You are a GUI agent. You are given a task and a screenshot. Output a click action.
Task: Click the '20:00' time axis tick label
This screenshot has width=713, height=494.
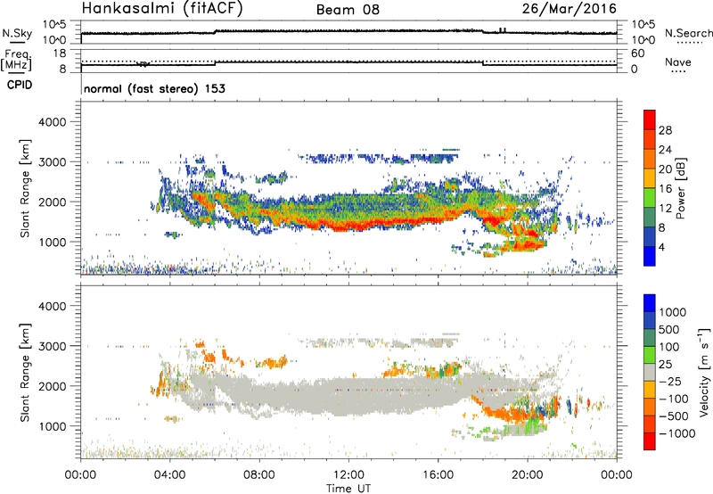(528, 475)
